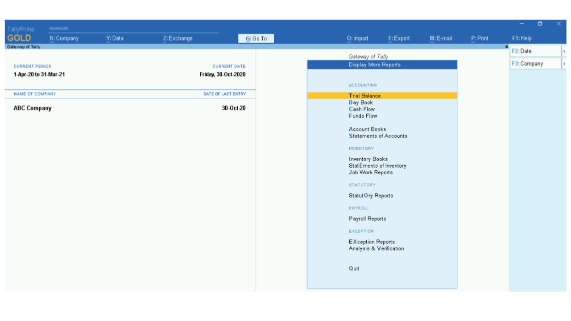Viewport: 571px width, 321px height.
Task: Open the Day Book report
Action: click(x=360, y=103)
